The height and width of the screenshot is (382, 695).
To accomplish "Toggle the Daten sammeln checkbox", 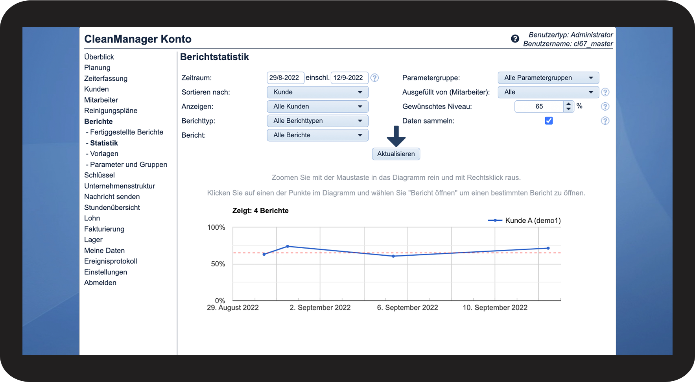I will [549, 121].
